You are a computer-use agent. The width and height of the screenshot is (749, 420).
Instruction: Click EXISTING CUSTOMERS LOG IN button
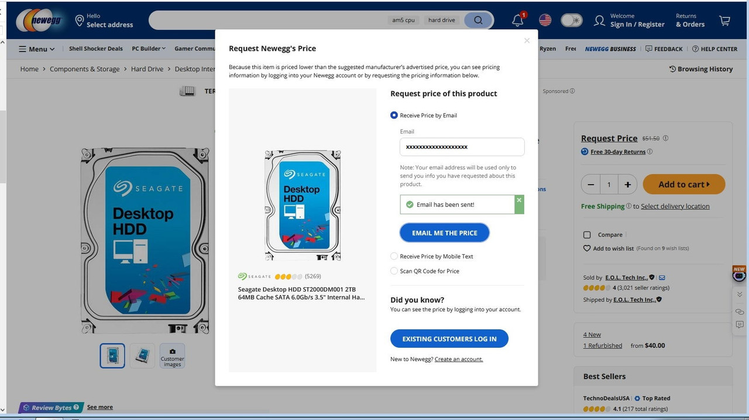(x=449, y=339)
